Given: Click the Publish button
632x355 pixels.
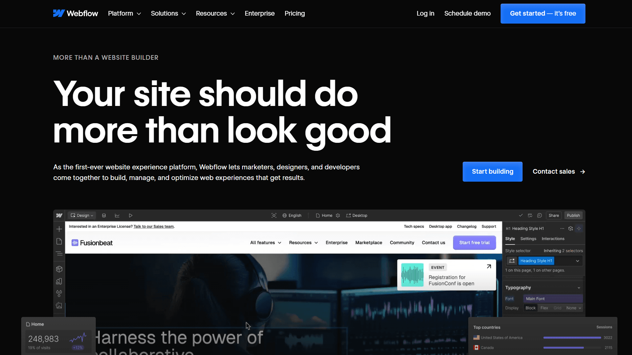Looking at the screenshot, I should (573, 216).
